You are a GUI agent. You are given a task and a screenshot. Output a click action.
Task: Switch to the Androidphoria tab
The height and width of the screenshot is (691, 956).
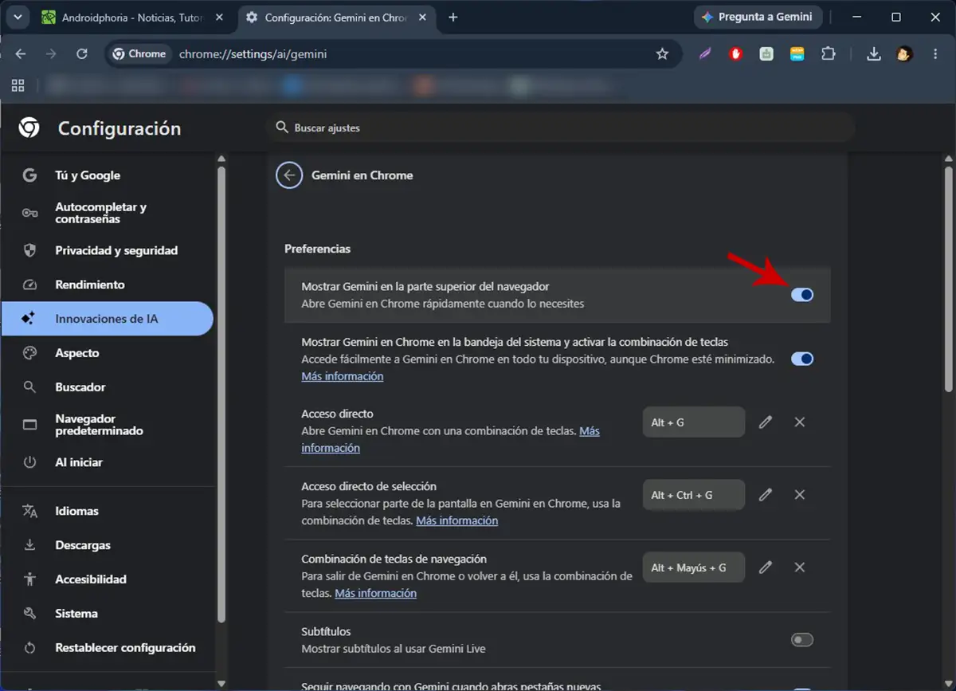(x=134, y=18)
